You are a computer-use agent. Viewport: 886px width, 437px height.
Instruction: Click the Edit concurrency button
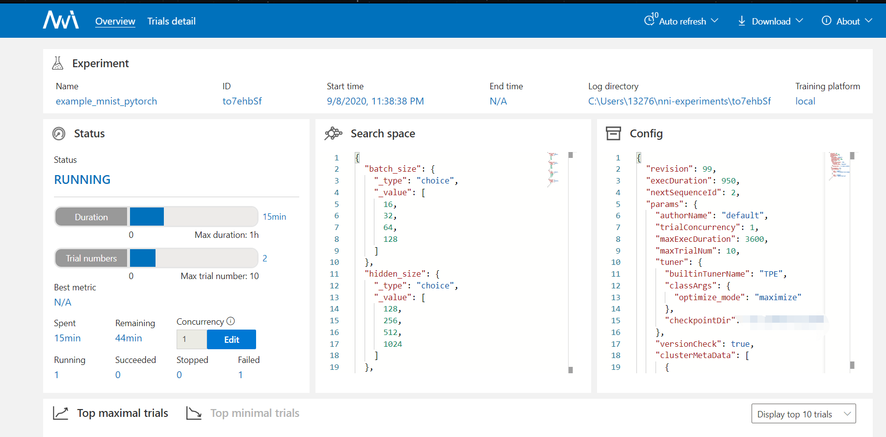point(232,339)
